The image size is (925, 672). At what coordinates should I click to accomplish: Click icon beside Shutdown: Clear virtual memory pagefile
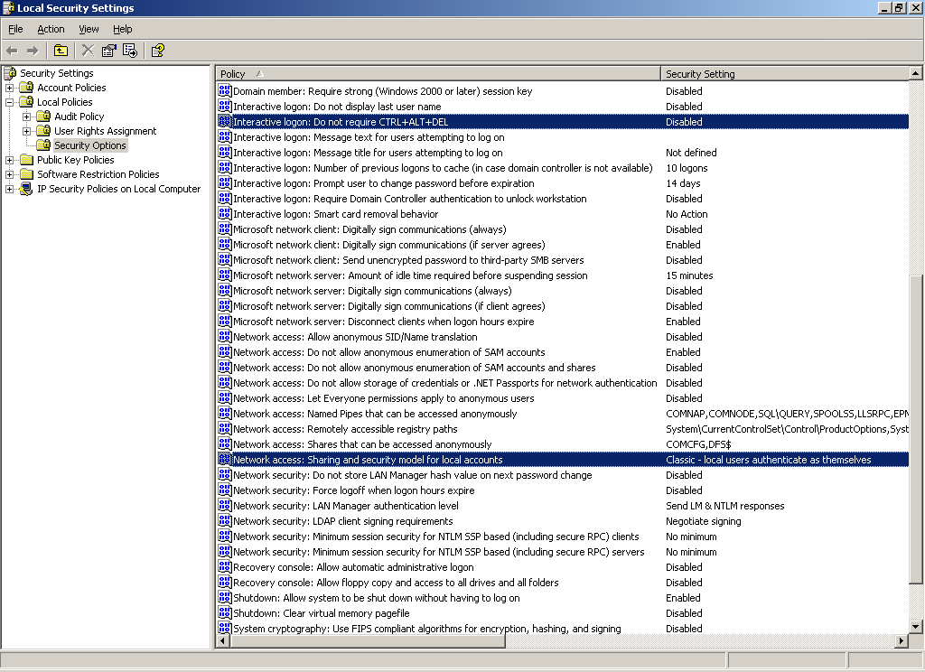click(225, 613)
